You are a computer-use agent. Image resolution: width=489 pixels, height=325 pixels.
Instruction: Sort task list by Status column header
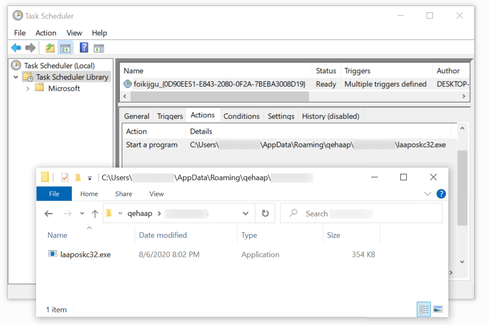[326, 71]
